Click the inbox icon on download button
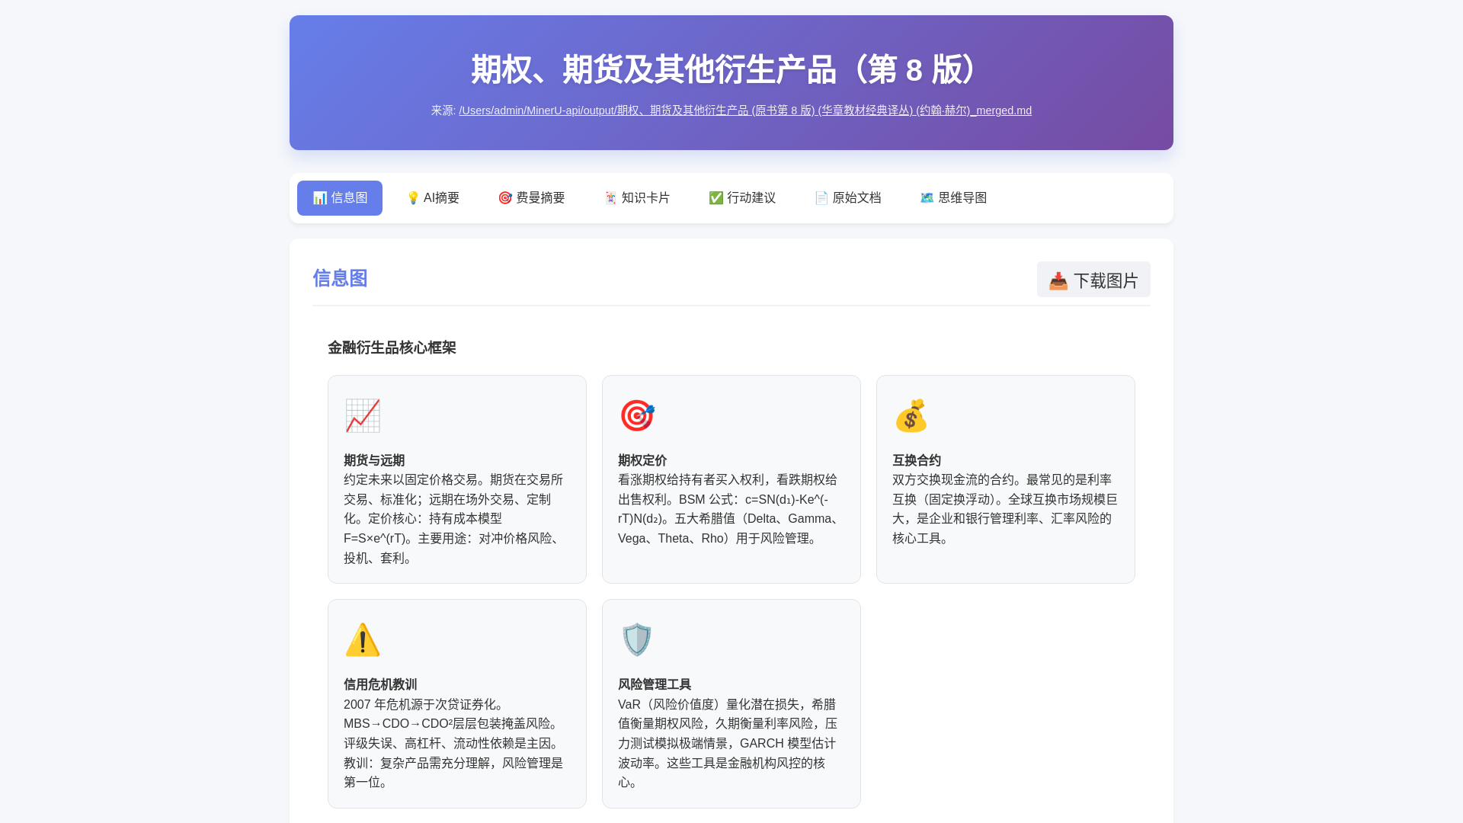 (1058, 281)
